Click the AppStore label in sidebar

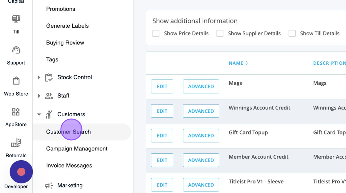click(x=16, y=125)
